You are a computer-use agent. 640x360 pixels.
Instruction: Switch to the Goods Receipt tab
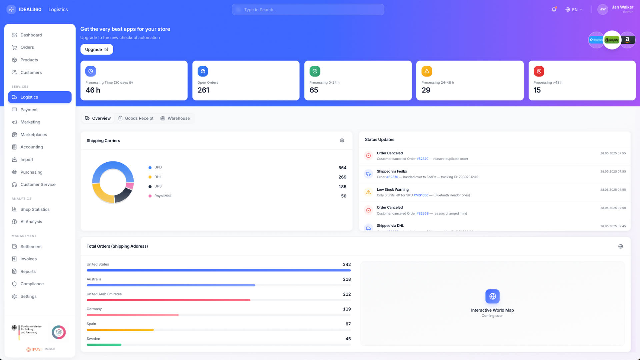pos(136,118)
